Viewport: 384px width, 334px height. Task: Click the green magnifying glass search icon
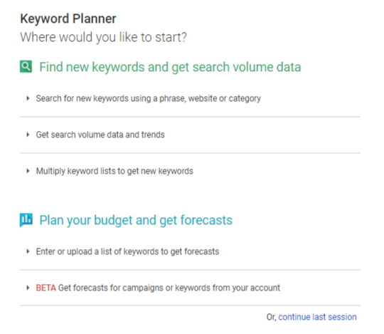[x=26, y=67]
